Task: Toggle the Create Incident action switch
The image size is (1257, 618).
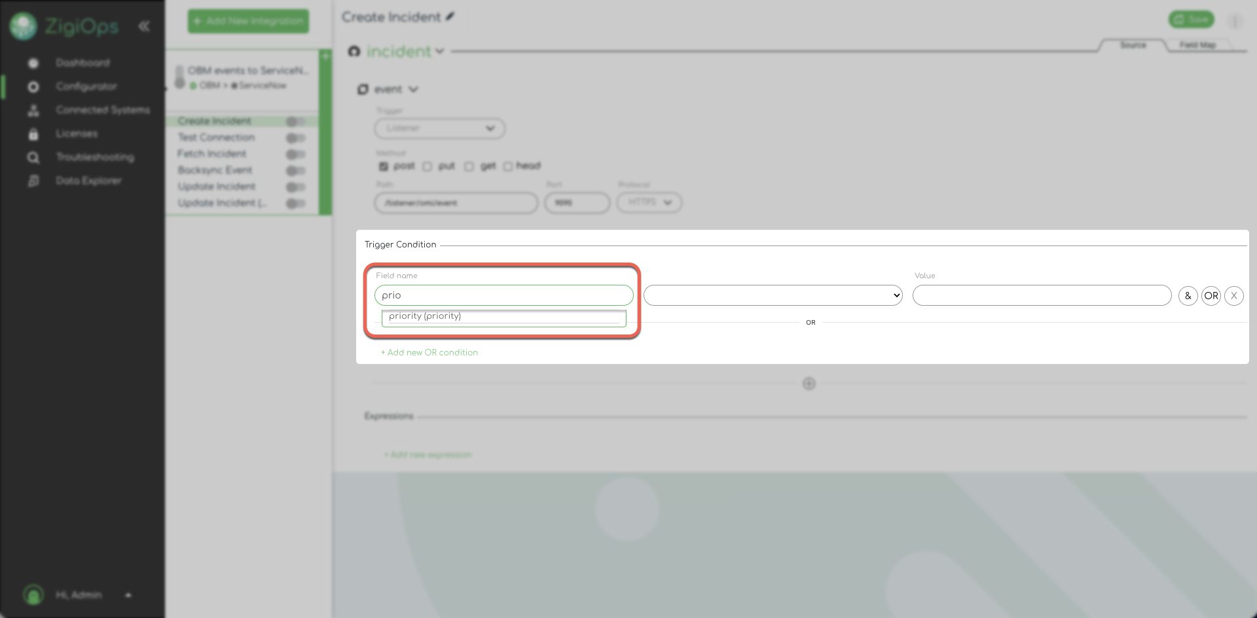Action: 295,121
